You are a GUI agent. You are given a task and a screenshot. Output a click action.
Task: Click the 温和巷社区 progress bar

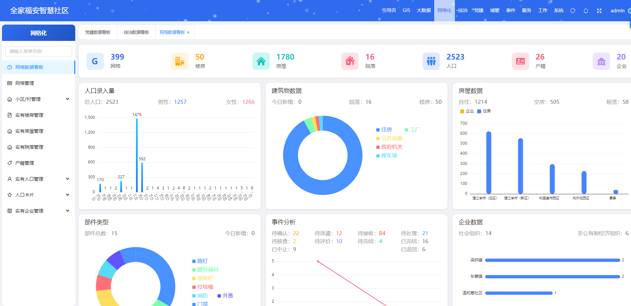[519, 293]
